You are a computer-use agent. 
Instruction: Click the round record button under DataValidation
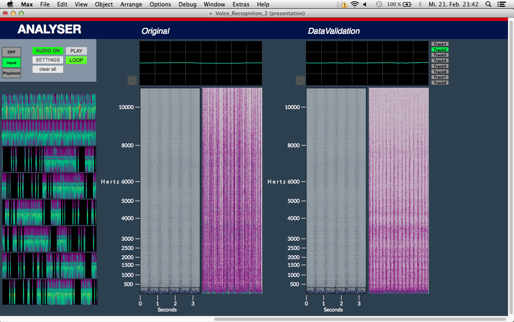pos(300,80)
